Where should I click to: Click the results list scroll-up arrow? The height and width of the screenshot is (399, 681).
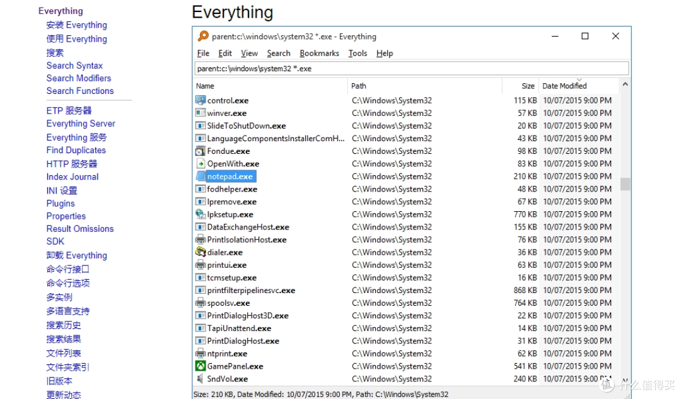(625, 84)
